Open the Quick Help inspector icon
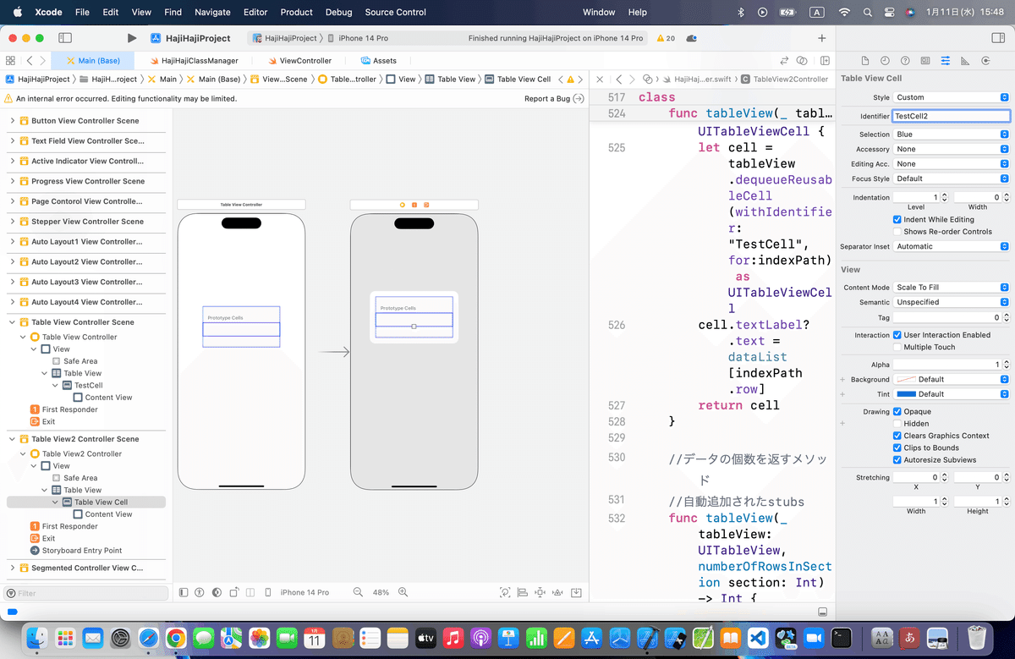The width and height of the screenshot is (1015, 659). tap(905, 61)
